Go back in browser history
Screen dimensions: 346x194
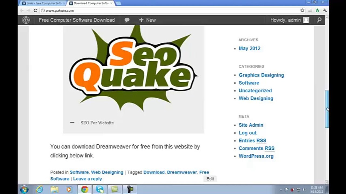pyautogui.click(x=22, y=11)
